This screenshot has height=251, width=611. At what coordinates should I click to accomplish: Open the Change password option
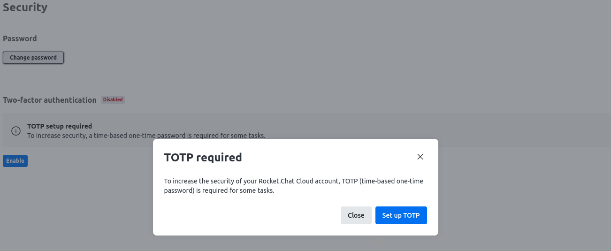pyautogui.click(x=33, y=58)
